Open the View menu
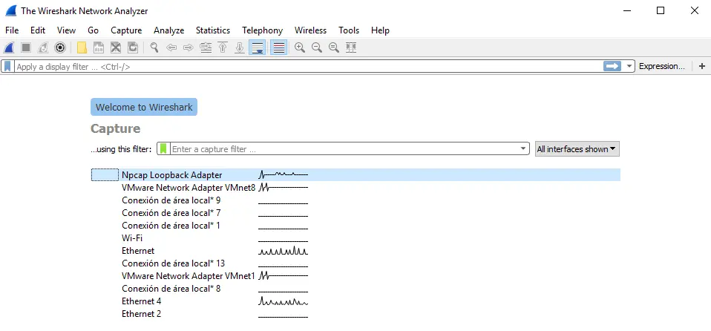The height and width of the screenshot is (331, 711). [x=66, y=30]
